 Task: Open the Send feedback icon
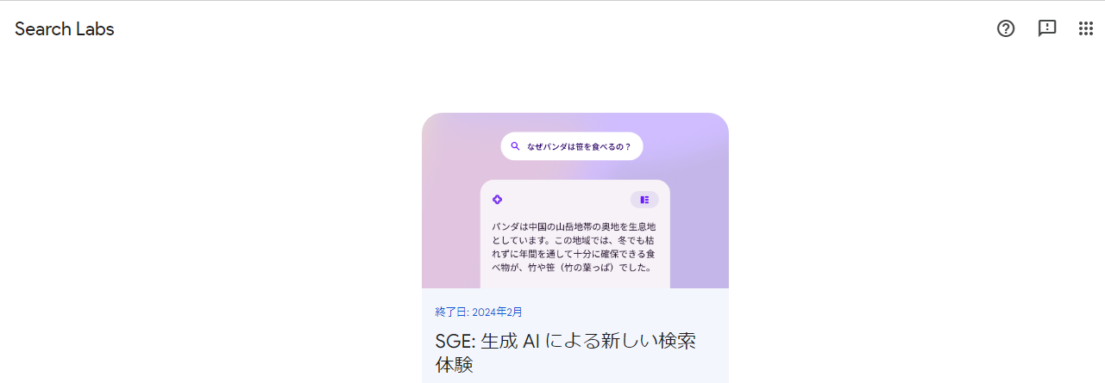[1047, 28]
